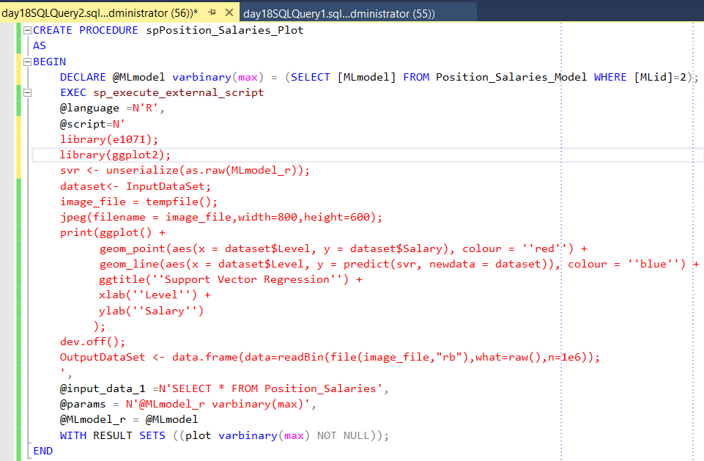704x461 pixels.
Task: Click image_file = tempfile(); line
Action: (x=138, y=202)
